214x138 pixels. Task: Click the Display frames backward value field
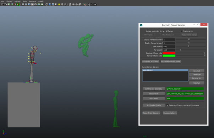click(x=169, y=40)
